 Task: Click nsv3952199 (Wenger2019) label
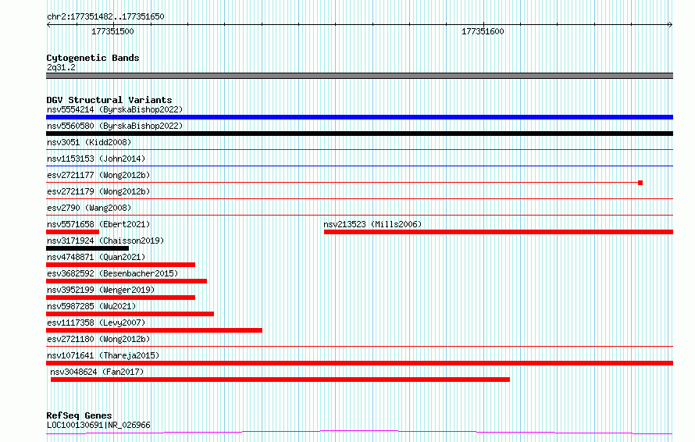point(101,290)
